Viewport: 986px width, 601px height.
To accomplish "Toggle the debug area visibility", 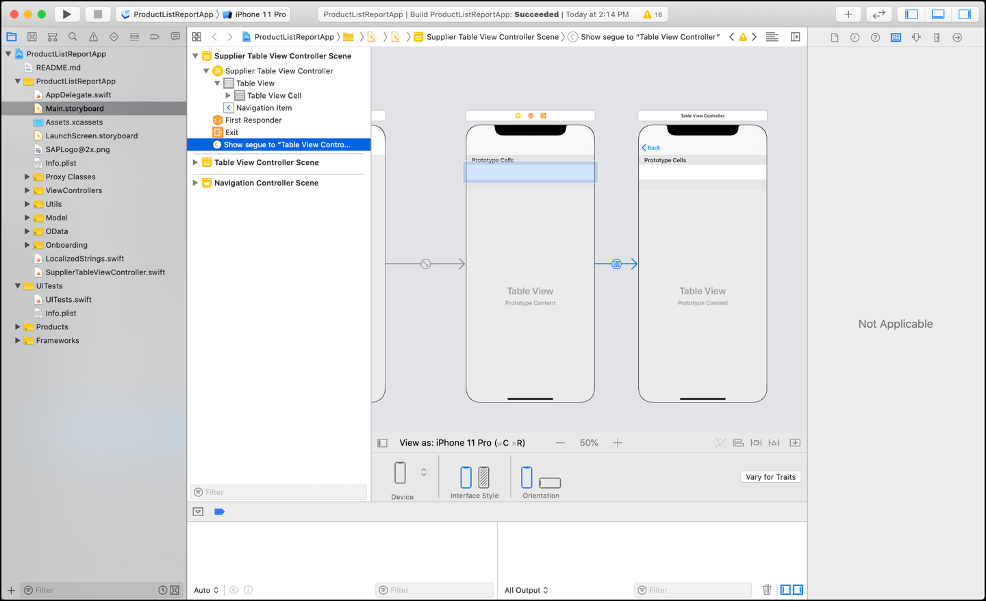I will pos(938,14).
